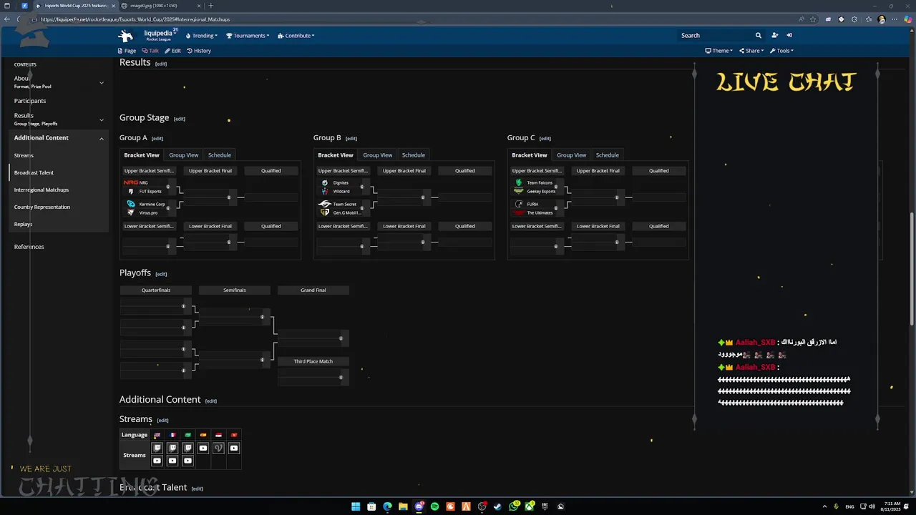Select Group C Schedule tab
The image size is (916, 515).
607,155
